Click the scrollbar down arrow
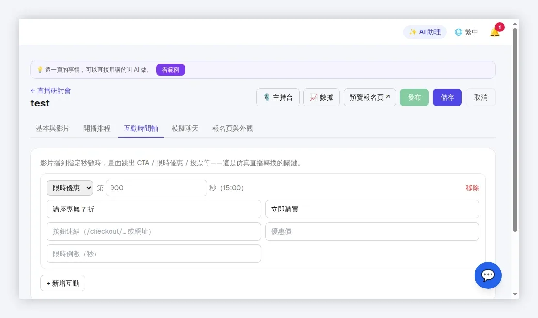This screenshot has width=538, height=318. pos(515,294)
